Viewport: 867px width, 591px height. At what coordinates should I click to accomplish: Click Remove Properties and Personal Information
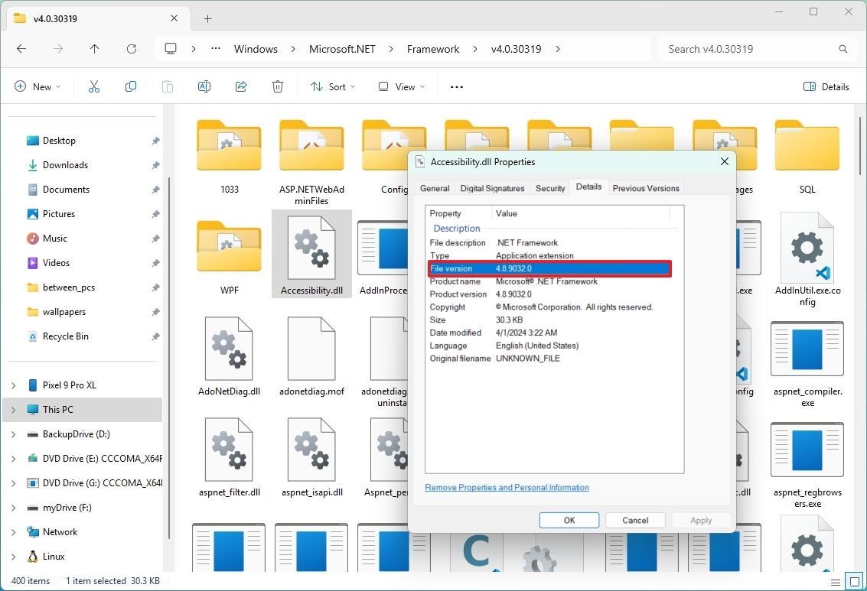pyautogui.click(x=506, y=487)
